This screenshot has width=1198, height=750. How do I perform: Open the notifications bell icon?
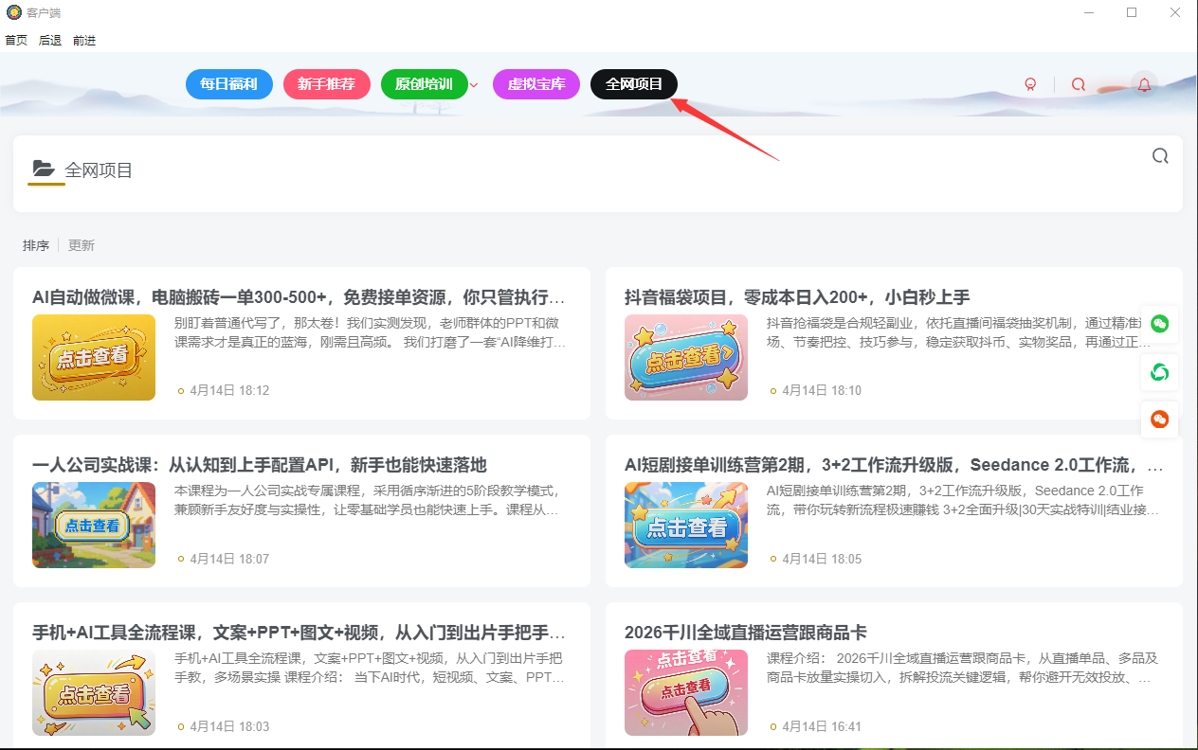(1144, 84)
